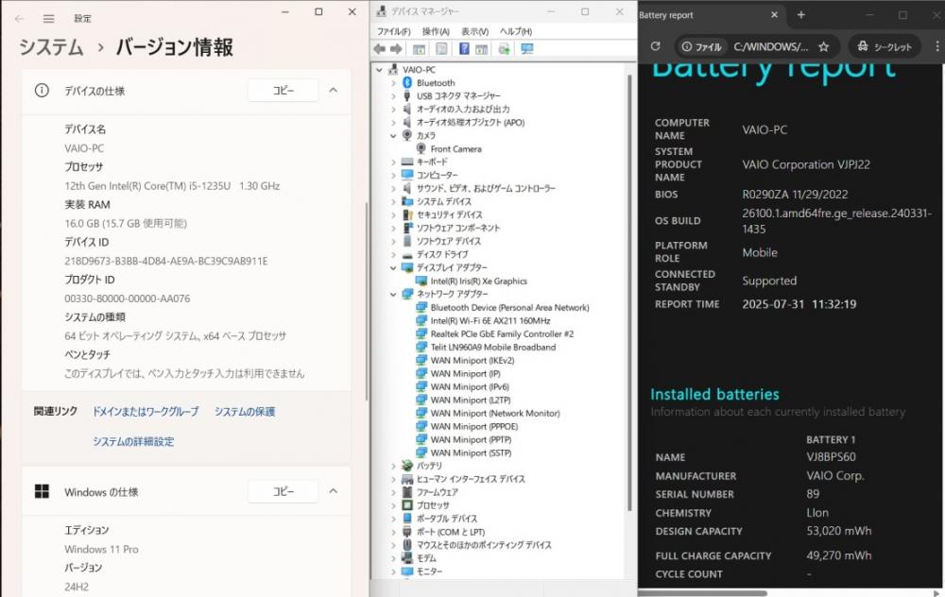Open システムの保護 link
Viewport: 945px width, 597px height.
click(x=245, y=412)
